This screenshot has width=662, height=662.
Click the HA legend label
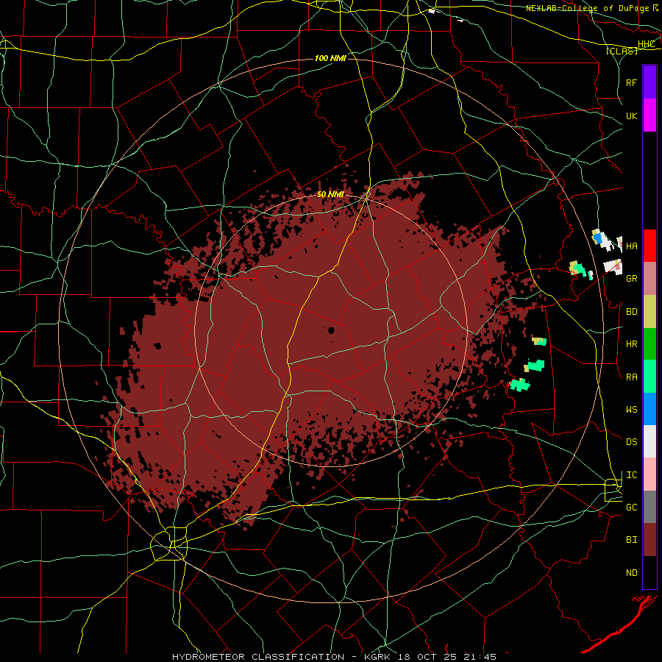(631, 246)
